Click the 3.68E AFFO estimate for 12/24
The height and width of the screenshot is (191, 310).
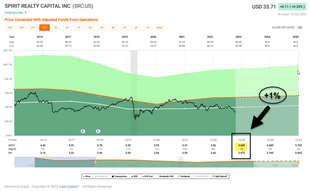click(270, 145)
